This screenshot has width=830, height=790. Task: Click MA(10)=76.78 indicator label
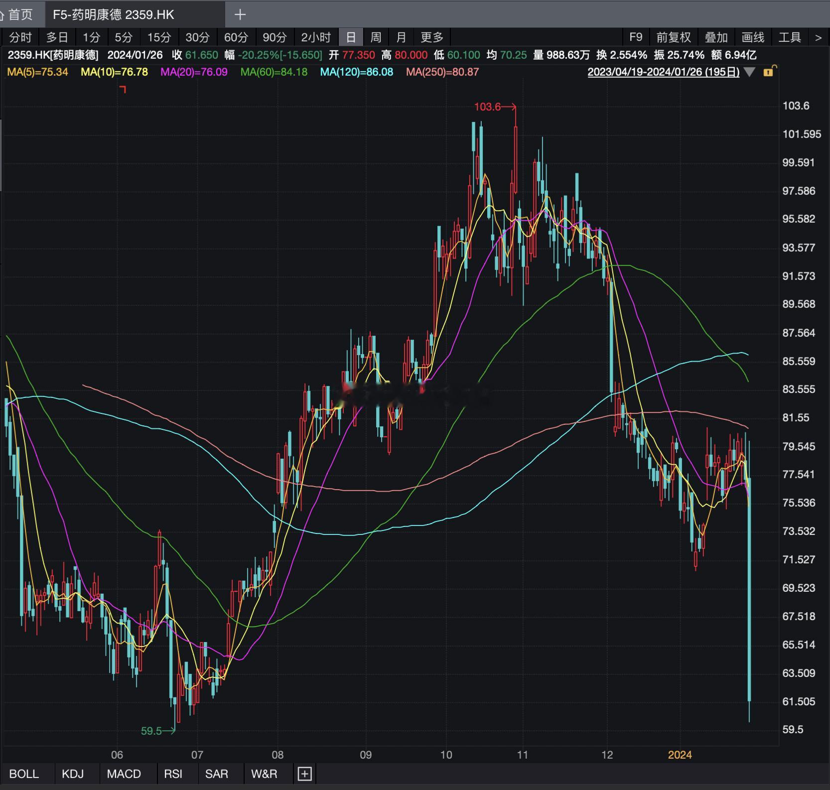(x=114, y=72)
